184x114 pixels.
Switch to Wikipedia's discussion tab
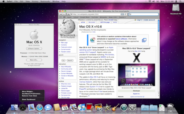pyautogui.click(x=92, y=22)
